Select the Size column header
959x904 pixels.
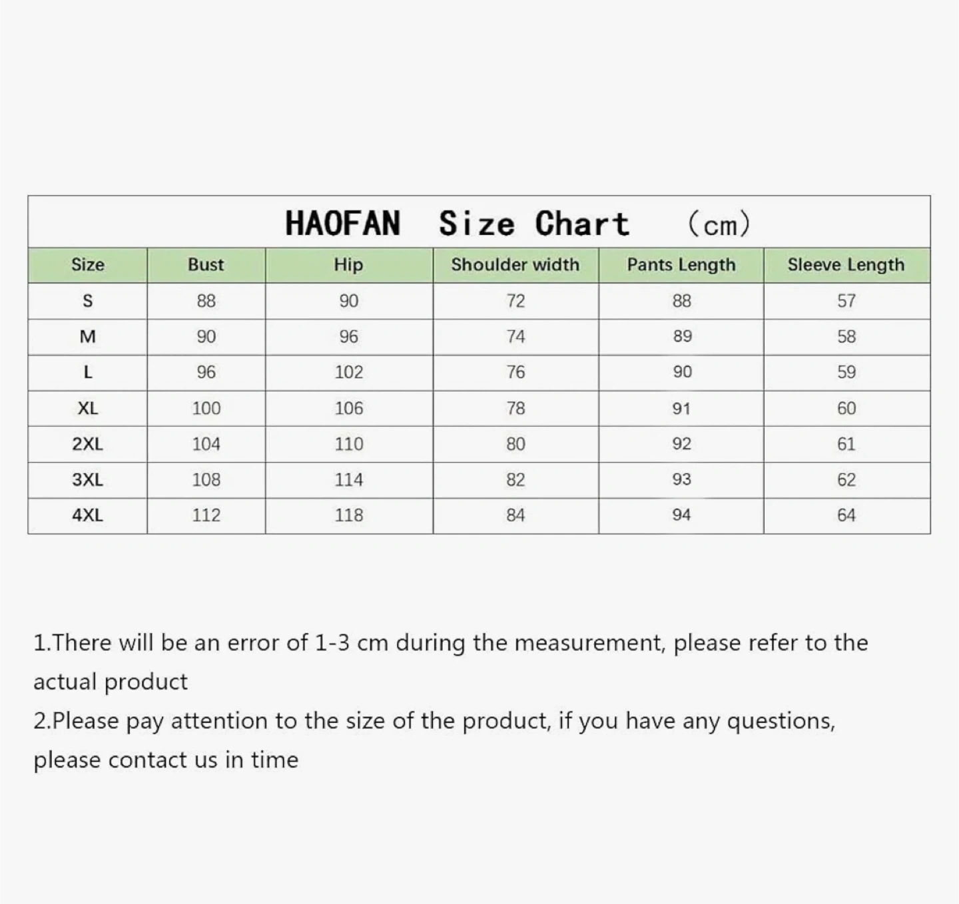(x=88, y=265)
